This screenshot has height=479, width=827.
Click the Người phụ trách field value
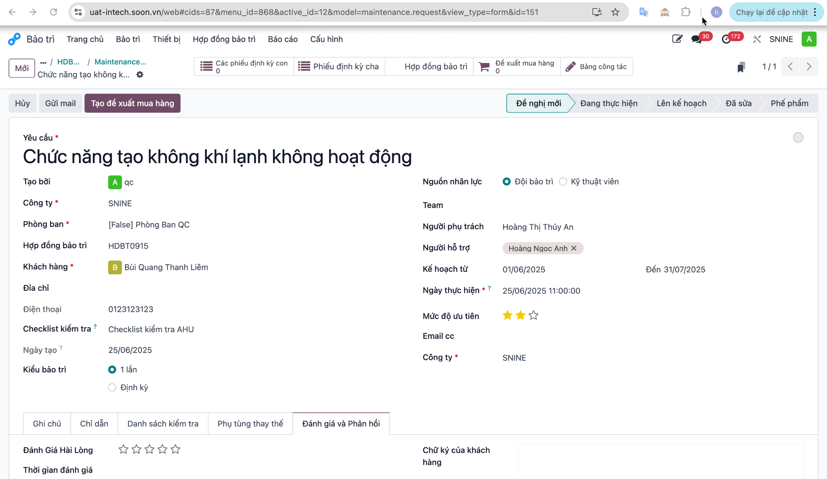pos(538,227)
